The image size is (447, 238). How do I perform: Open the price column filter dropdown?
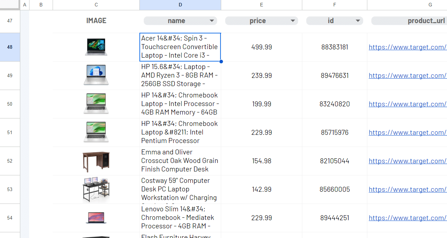click(293, 21)
